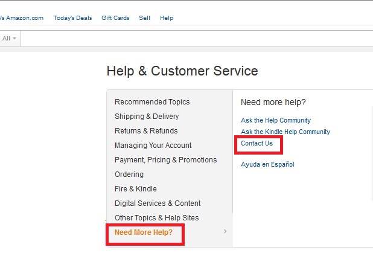Select the Ordering help topic
The height and width of the screenshot is (256, 373).
[x=129, y=174]
